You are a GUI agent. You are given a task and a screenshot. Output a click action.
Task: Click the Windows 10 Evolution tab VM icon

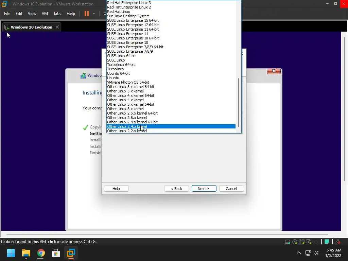[x=7, y=27]
